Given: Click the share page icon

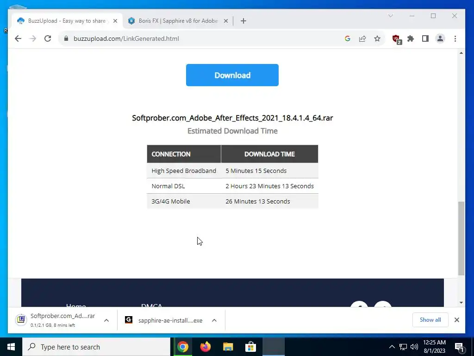Looking at the screenshot, I should [362, 38].
